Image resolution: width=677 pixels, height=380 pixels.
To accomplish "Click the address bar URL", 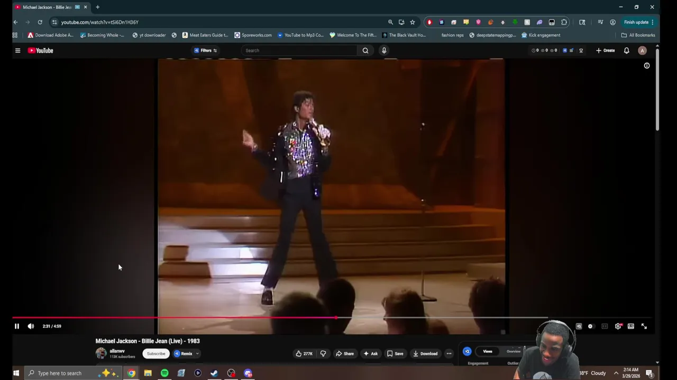I will pos(99,22).
